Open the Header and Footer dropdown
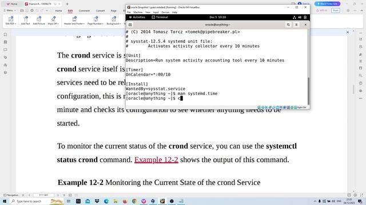Viewport: 366px width, 205px height. point(74,20)
